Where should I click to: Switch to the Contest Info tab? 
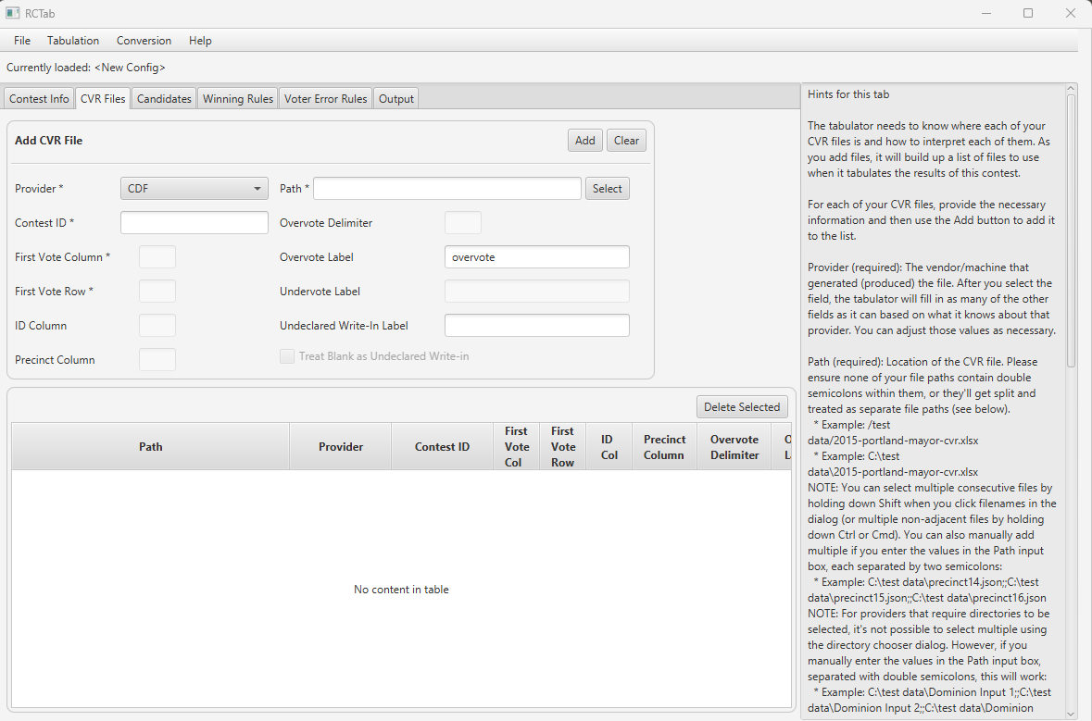coord(39,99)
